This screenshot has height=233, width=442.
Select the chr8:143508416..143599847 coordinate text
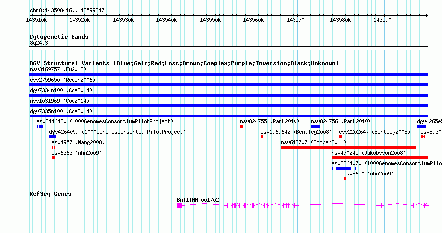(x=67, y=10)
